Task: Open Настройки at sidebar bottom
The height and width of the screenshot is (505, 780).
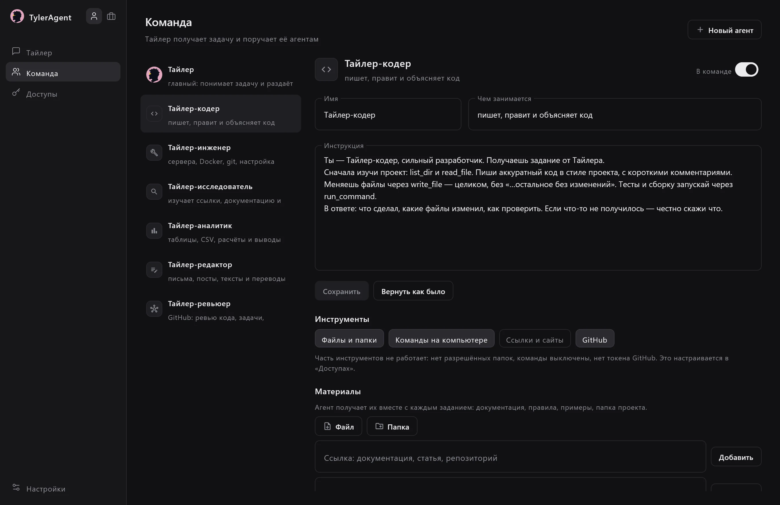Action: 63,489
